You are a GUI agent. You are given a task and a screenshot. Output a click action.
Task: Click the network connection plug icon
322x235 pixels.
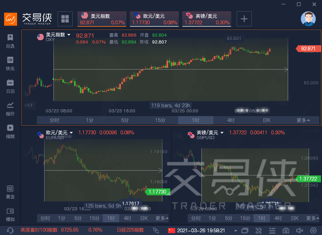156,230
